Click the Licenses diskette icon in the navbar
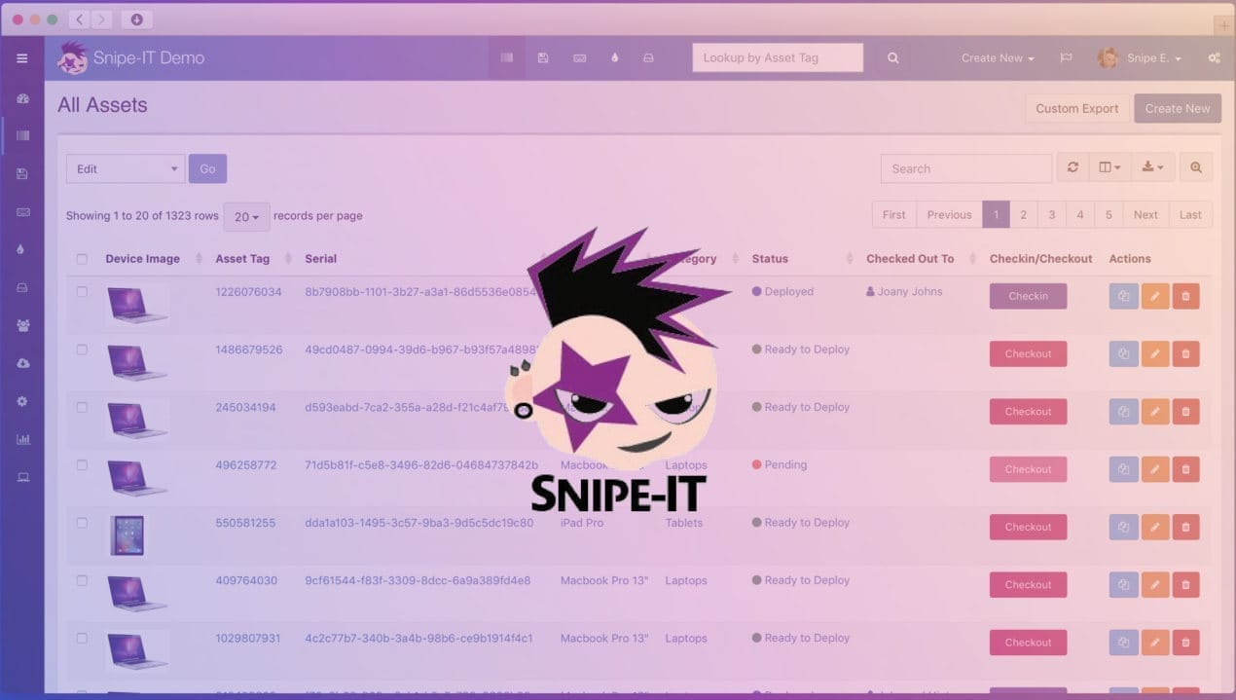The image size is (1236, 700). click(x=542, y=57)
